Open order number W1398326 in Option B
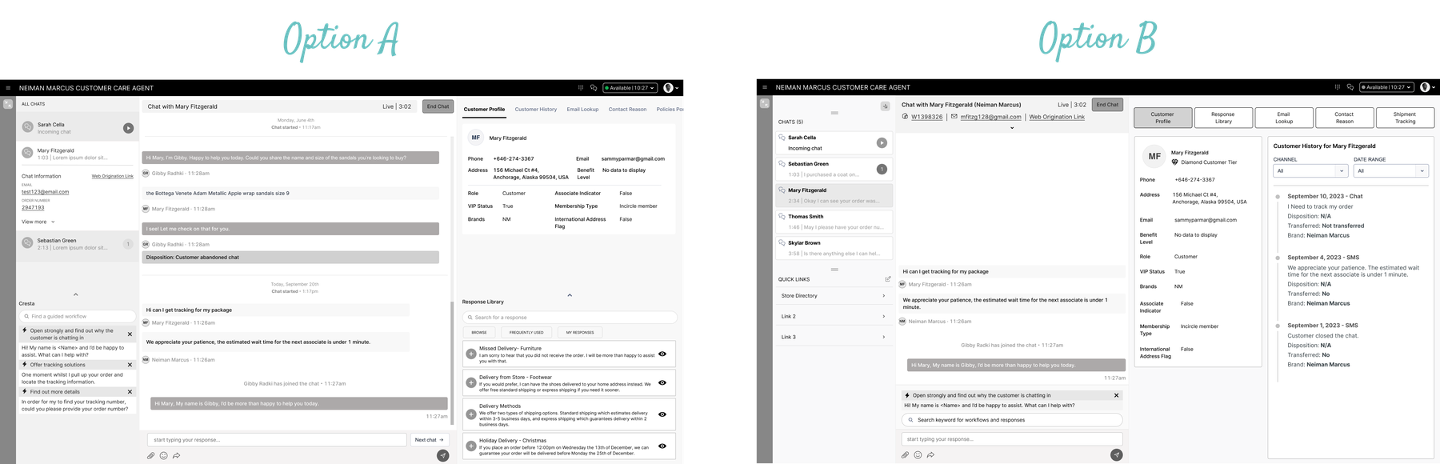Viewport: 1440px width, 464px height. pyautogui.click(x=926, y=117)
